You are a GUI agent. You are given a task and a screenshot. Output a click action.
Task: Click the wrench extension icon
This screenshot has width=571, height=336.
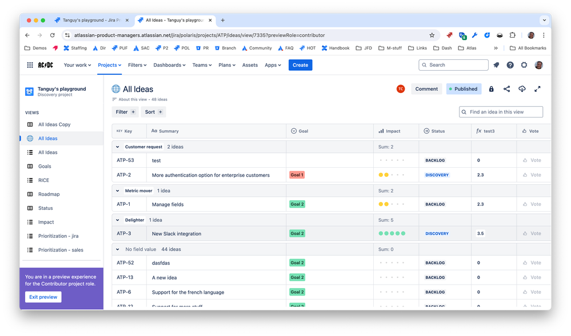[474, 35]
